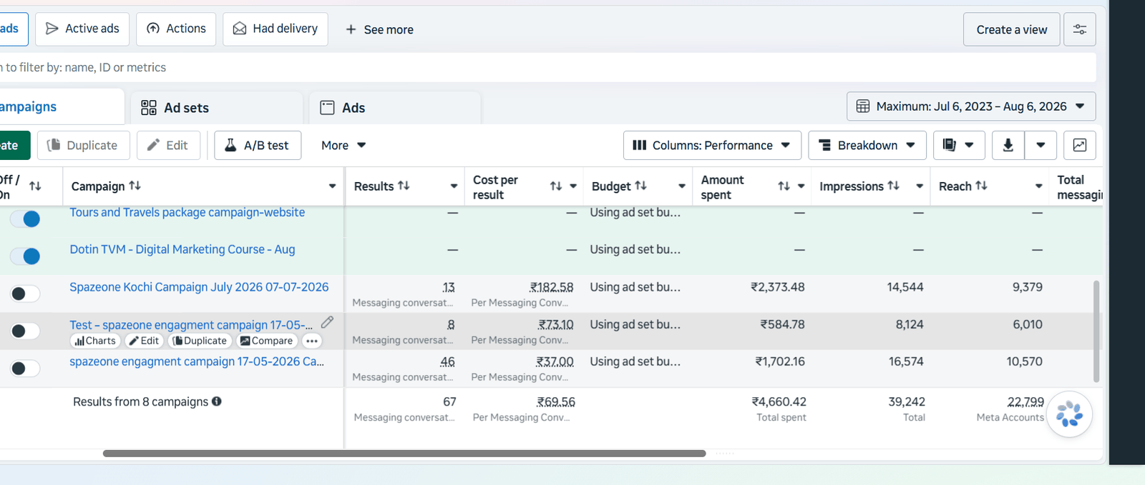Sort by Off/On column arrows

click(35, 186)
